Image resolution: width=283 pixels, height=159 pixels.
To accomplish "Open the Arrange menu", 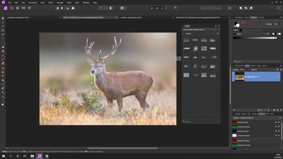I will pos(60,3).
